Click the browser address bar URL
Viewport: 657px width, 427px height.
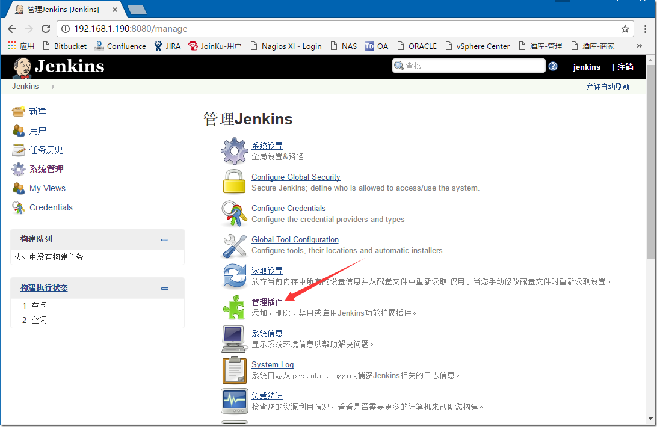(131, 29)
